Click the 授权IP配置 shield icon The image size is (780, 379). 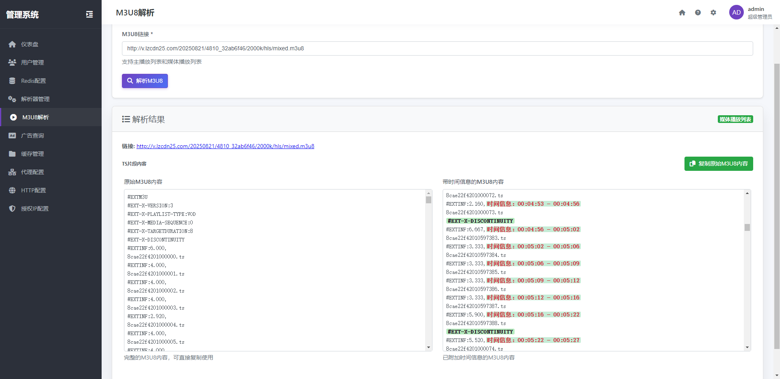tap(12, 209)
